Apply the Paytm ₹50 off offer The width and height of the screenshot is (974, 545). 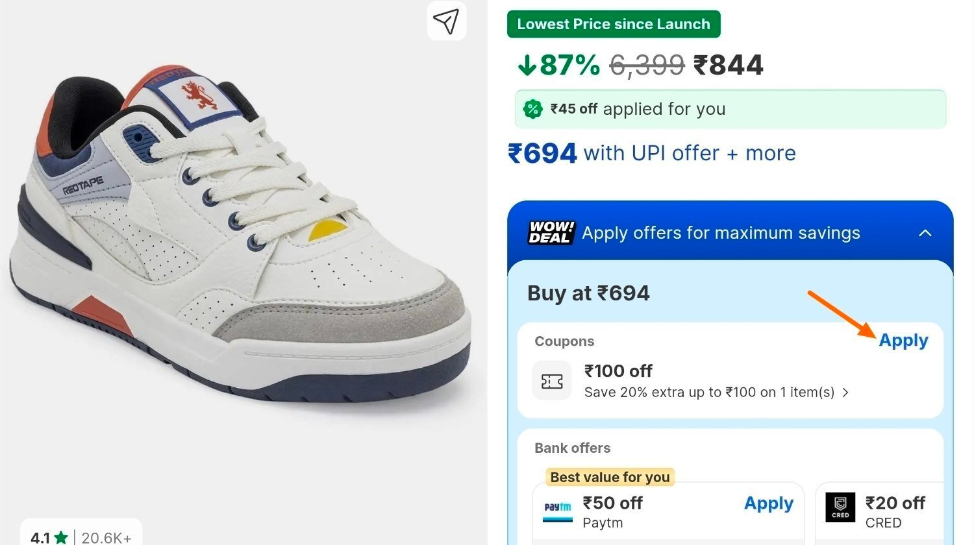(x=769, y=503)
